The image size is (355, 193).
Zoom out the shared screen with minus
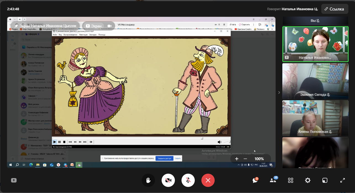point(245,159)
